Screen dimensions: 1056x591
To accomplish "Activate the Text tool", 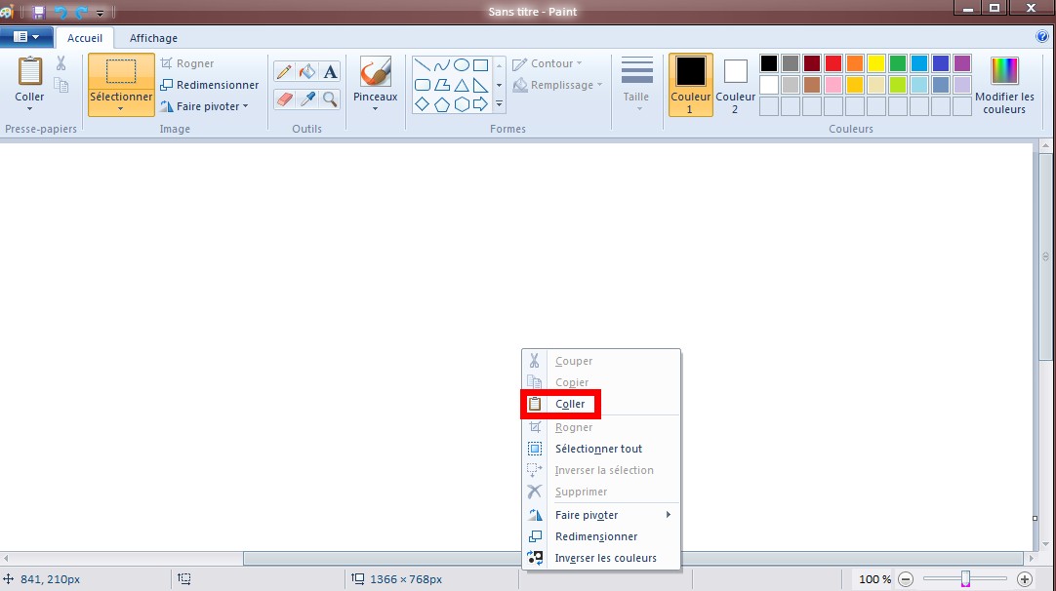I will click(331, 71).
